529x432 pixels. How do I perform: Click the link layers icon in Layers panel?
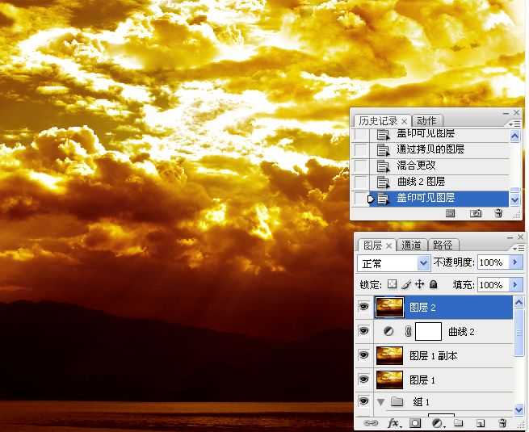coord(371,423)
